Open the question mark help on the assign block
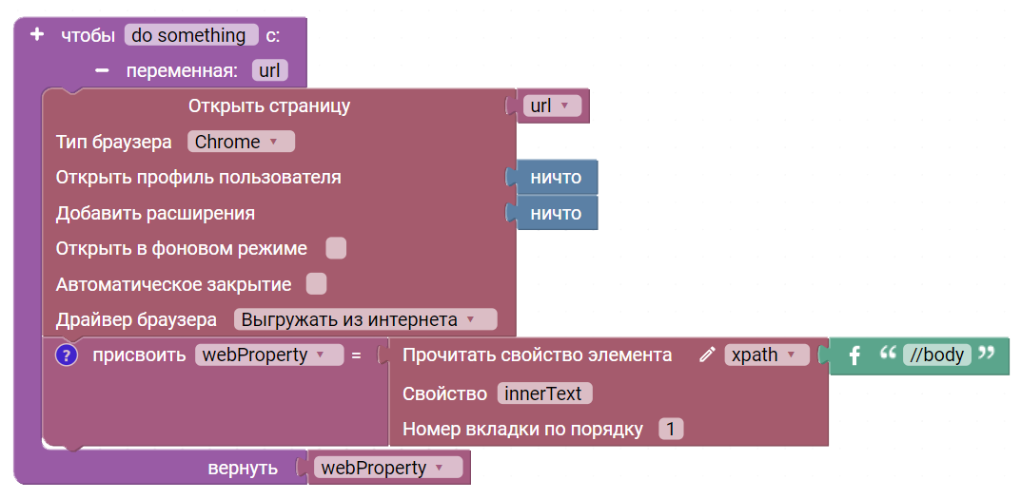Viewport: 1021px width, 499px height. point(67,355)
